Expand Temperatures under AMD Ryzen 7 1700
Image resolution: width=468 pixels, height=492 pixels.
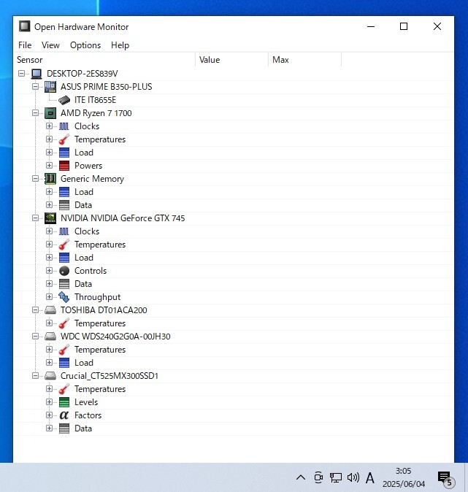(49, 139)
